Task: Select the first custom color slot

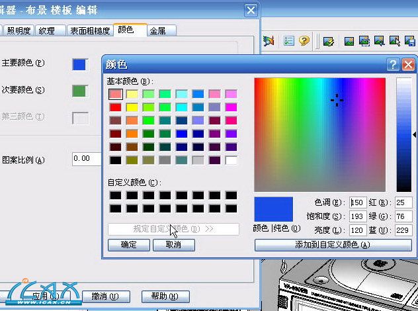Action: tap(116, 195)
